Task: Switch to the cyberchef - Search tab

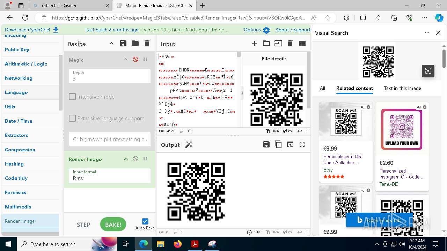Action: pos(71,6)
